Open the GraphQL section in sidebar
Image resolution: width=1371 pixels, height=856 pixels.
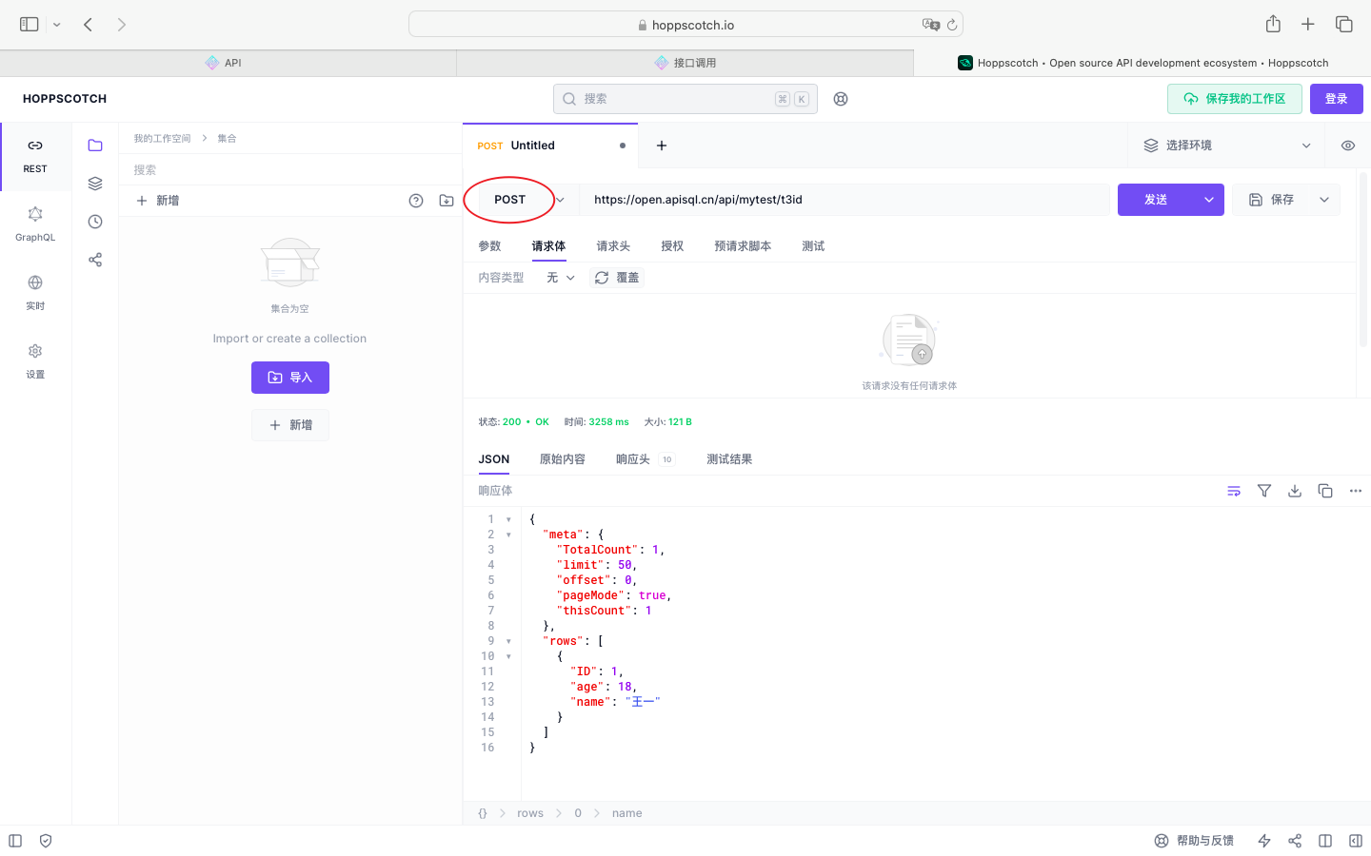pyautogui.click(x=35, y=224)
